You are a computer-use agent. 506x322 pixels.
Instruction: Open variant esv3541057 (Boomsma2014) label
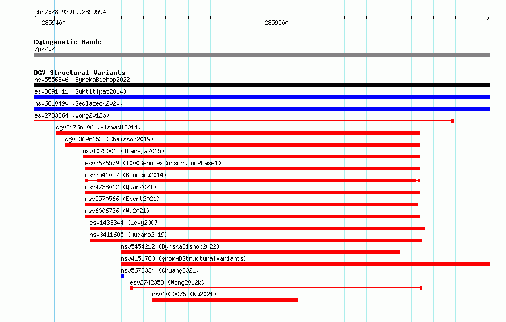coord(126,175)
